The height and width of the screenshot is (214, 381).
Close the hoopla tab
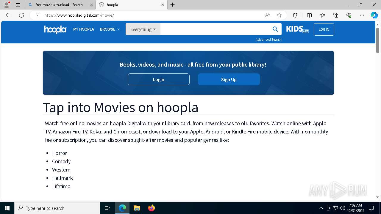click(163, 5)
